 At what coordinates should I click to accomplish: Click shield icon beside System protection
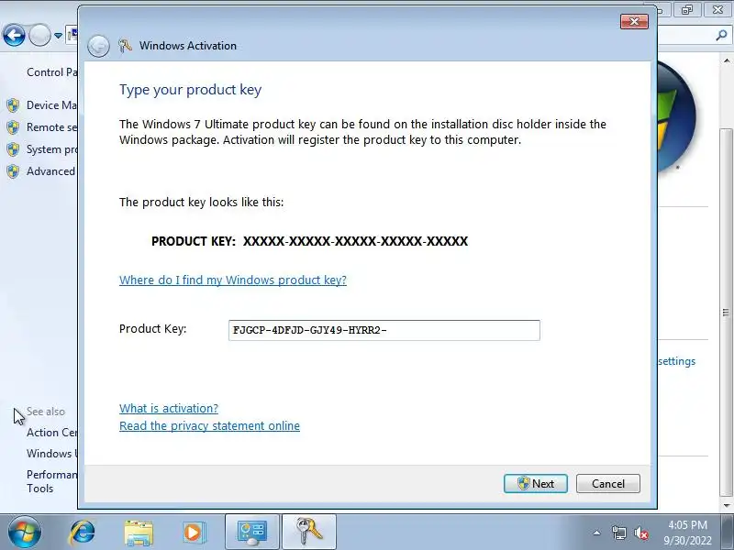[13, 149]
